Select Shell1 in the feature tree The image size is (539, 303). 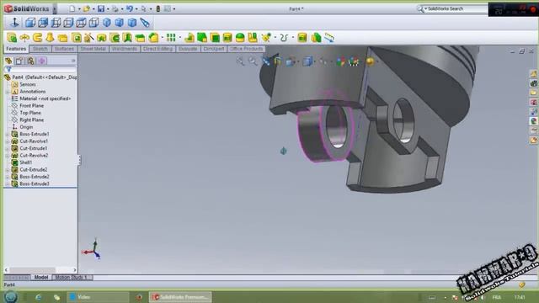pos(26,162)
